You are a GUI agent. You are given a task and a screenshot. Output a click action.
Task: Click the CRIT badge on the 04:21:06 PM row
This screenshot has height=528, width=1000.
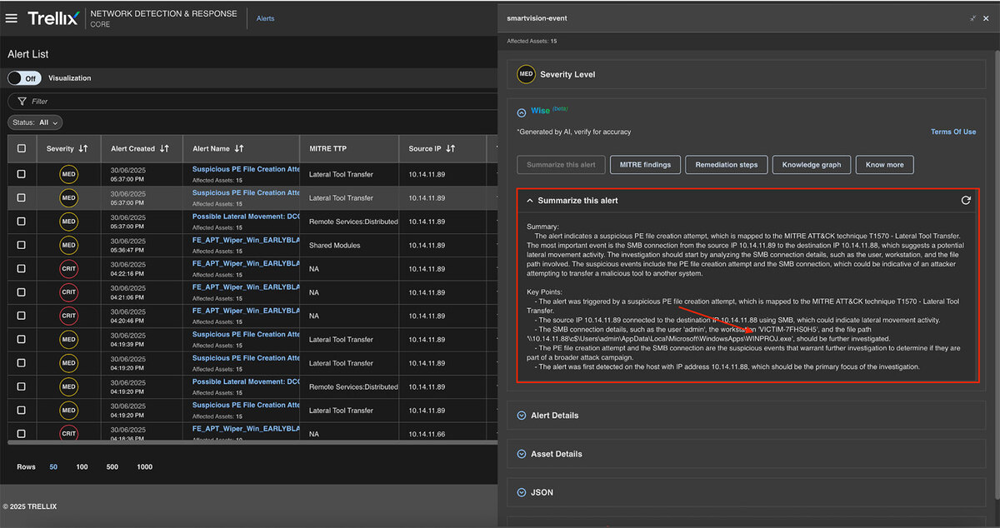pyautogui.click(x=69, y=292)
